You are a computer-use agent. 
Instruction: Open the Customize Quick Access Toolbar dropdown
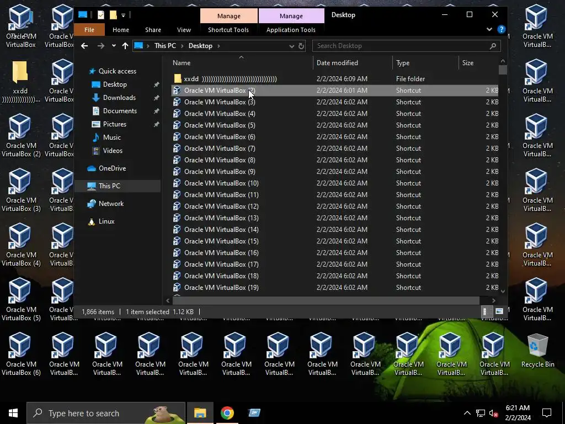(123, 15)
